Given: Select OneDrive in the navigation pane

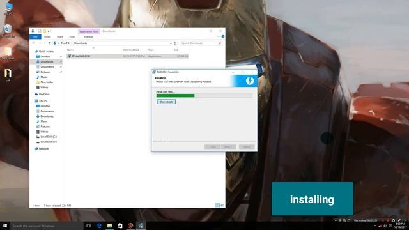Looking at the screenshot, I should click(44, 94).
